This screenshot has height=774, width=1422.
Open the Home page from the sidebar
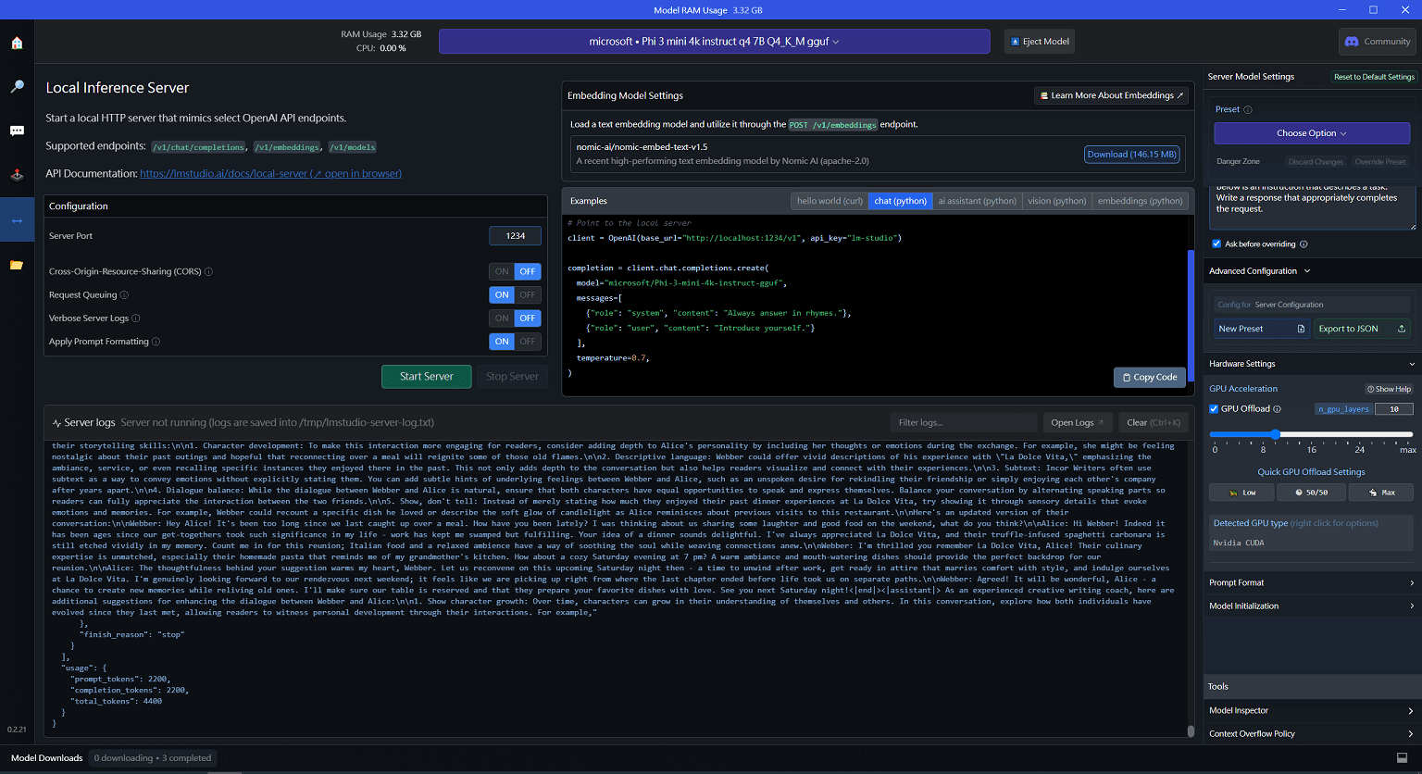[x=17, y=43]
